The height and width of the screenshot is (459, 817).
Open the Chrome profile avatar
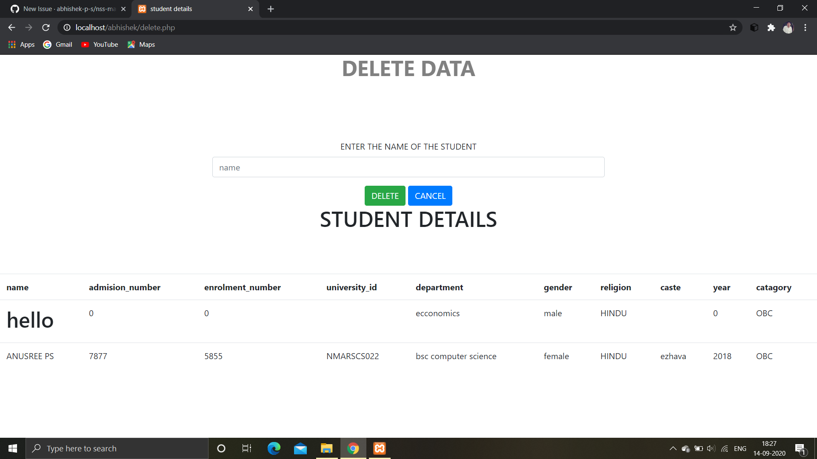click(x=788, y=27)
